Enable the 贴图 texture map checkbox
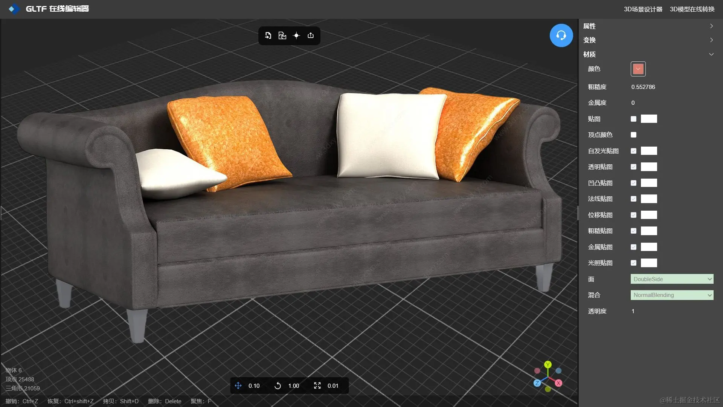723x407 pixels. (x=633, y=119)
